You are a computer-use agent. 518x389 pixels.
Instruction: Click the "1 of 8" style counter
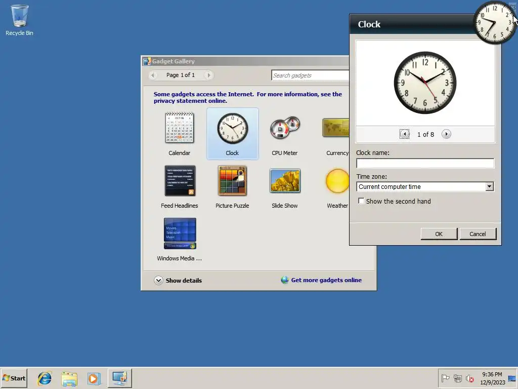tap(425, 135)
